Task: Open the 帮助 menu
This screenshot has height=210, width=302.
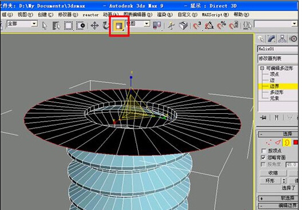Action: (241, 15)
